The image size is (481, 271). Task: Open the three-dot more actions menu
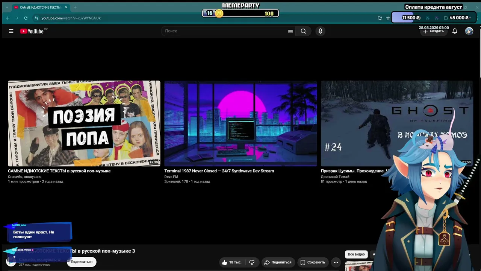click(x=336, y=262)
